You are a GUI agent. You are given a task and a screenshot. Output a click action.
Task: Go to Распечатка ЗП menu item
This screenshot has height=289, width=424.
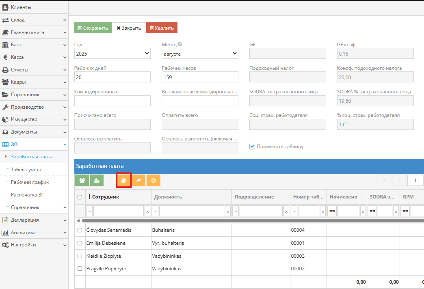(28, 195)
